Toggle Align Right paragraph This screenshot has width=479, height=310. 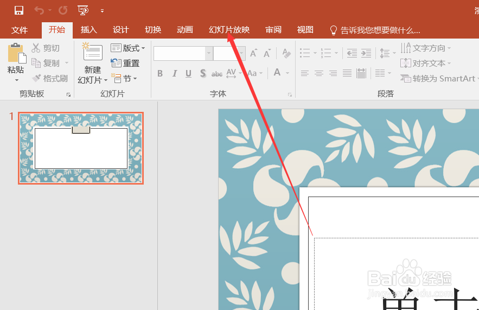click(333, 73)
